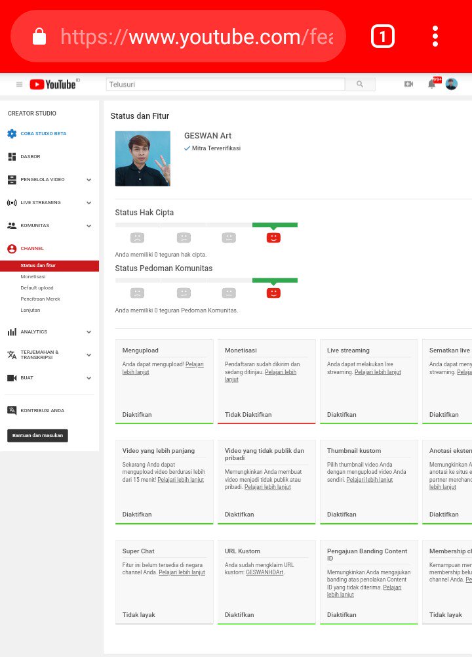Click the Terjemahan & Transkripsi translate icon
The image size is (472, 657).
(x=12, y=355)
